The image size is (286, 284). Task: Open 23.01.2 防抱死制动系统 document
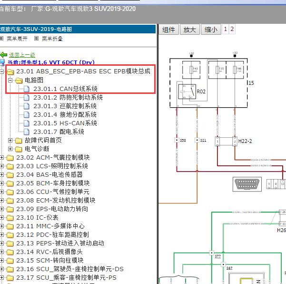point(68,97)
